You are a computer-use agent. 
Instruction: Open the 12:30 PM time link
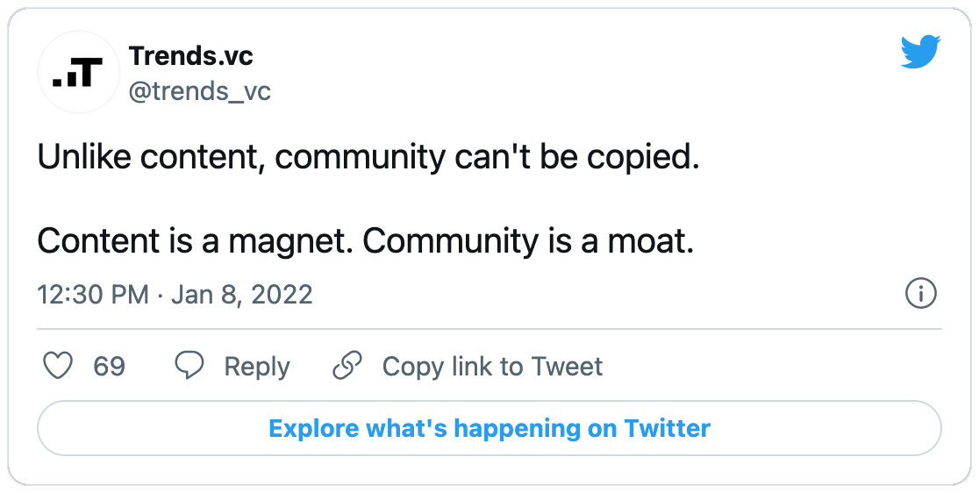(x=93, y=295)
